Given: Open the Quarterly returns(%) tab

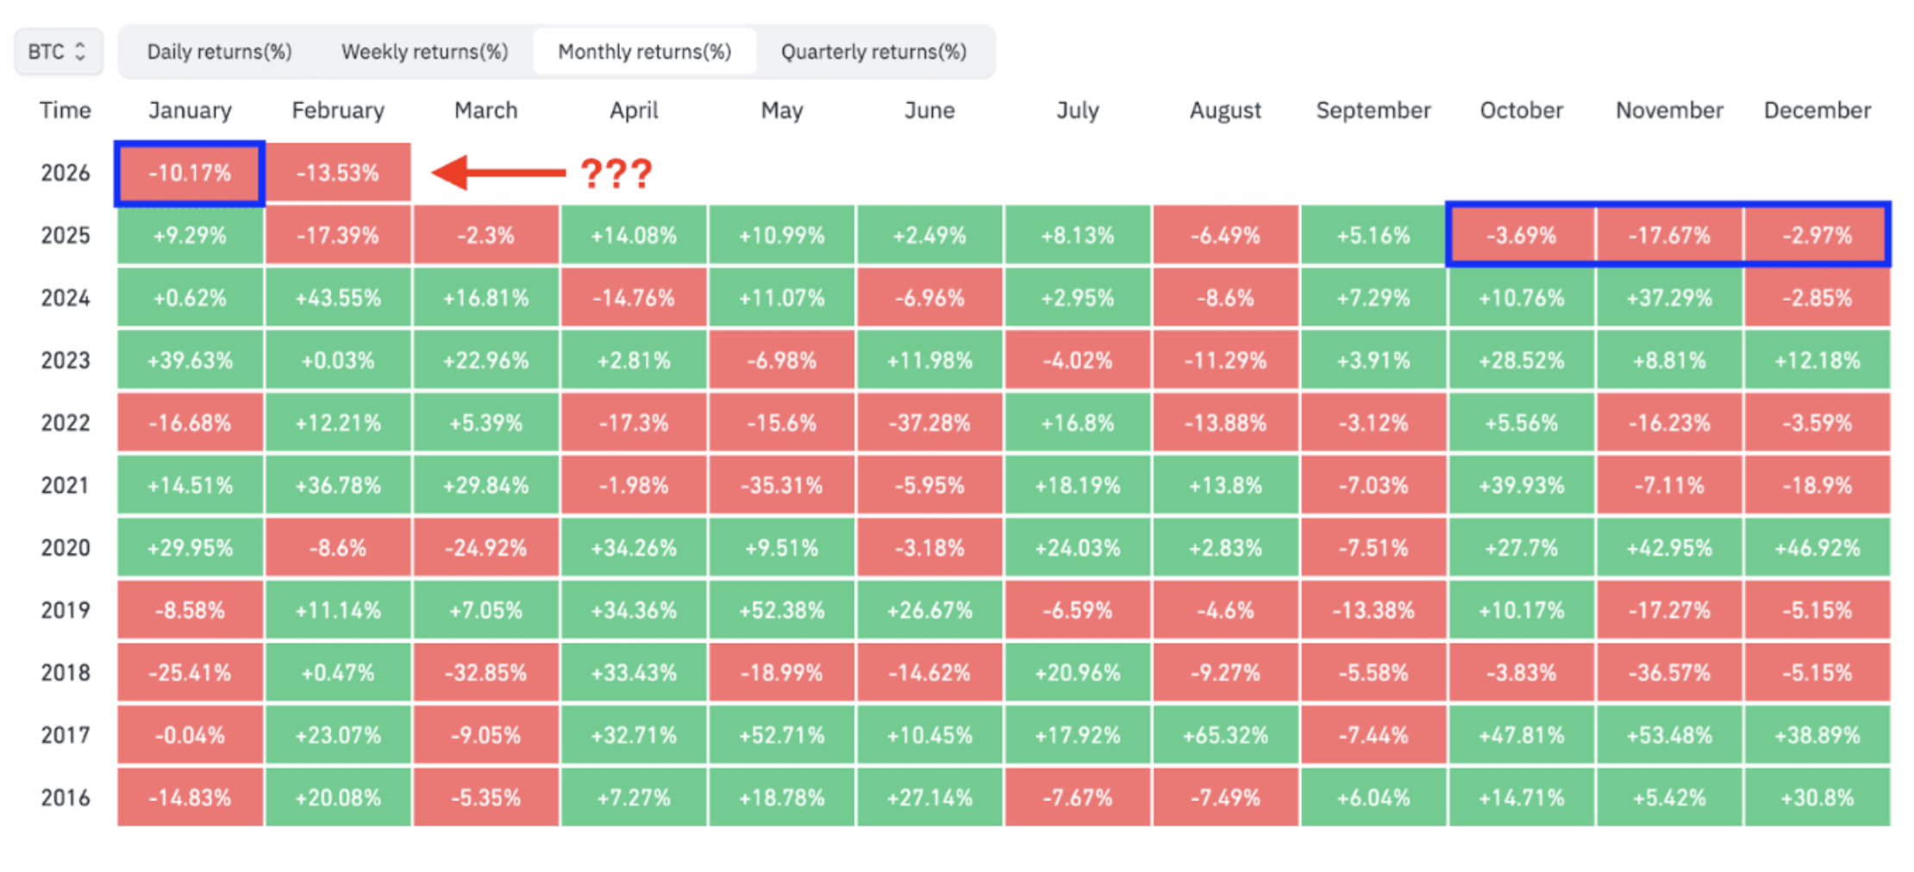Looking at the screenshot, I should 873,52.
